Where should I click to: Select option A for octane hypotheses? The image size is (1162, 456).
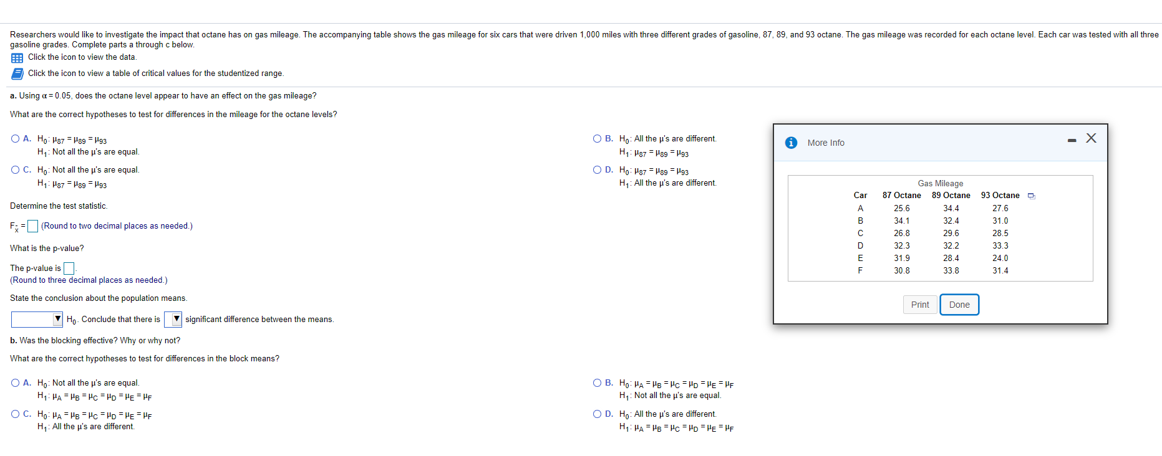click(x=16, y=139)
